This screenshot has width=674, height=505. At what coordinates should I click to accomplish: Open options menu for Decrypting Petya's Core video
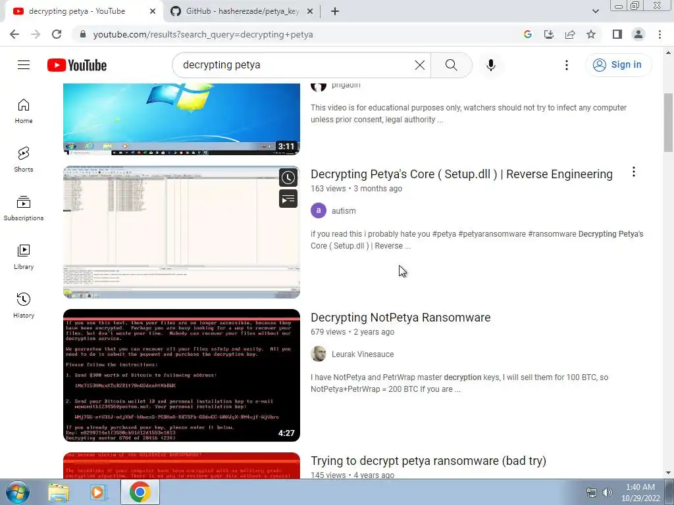click(x=634, y=172)
